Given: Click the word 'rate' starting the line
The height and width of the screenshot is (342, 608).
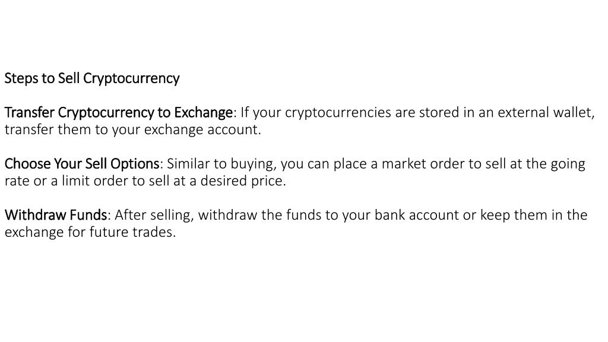Looking at the screenshot, I should pyautogui.click(x=17, y=181).
